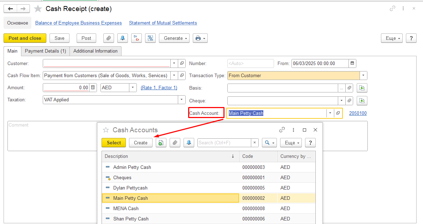
Task: Add Cash Accounts list to favorites
Action: 106,130
